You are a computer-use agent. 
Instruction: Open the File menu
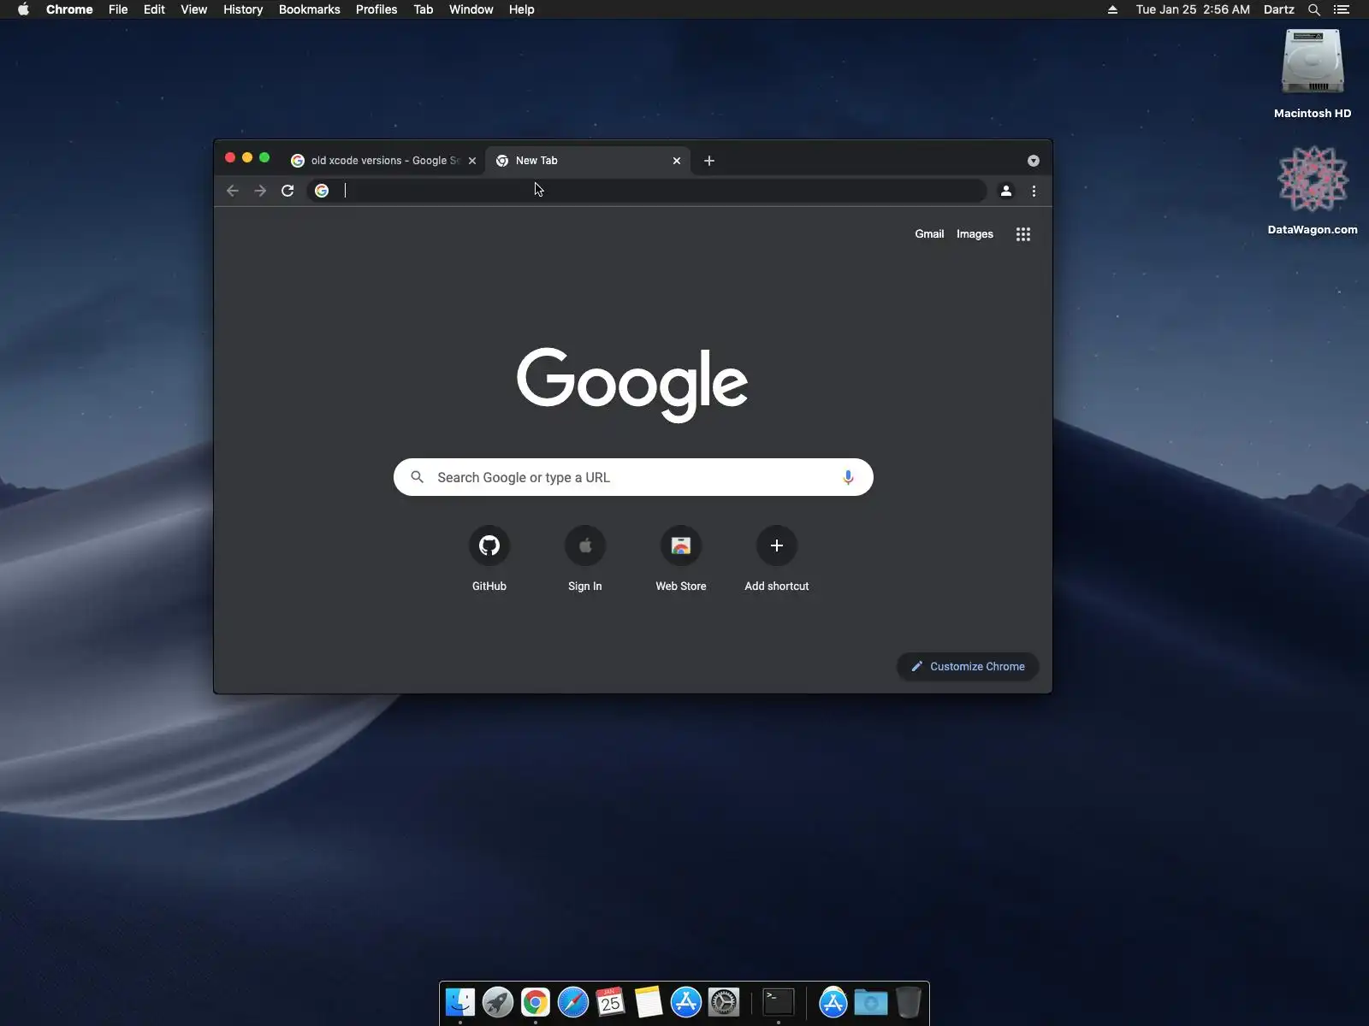(118, 9)
